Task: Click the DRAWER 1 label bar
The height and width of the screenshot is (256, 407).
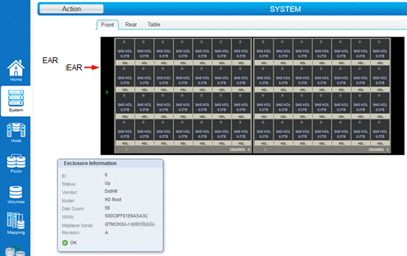Action: tap(322, 150)
